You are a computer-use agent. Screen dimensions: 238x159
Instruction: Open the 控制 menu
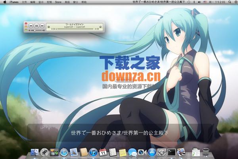(x=49, y=2)
